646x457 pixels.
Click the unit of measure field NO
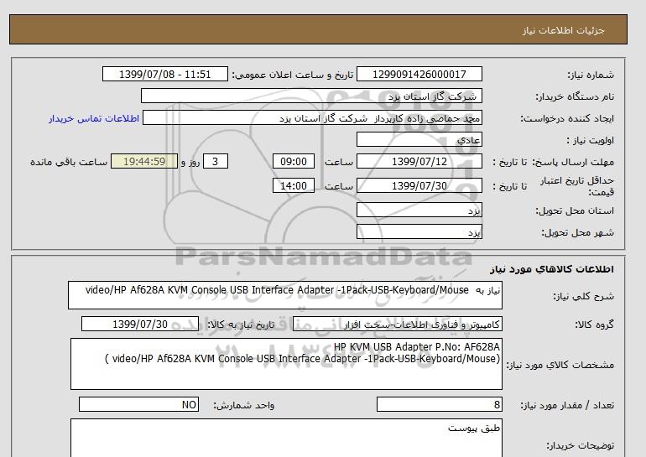click(138, 404)
